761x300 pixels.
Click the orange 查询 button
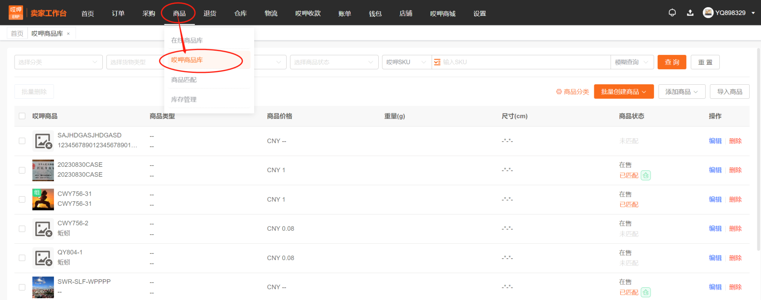672,62
